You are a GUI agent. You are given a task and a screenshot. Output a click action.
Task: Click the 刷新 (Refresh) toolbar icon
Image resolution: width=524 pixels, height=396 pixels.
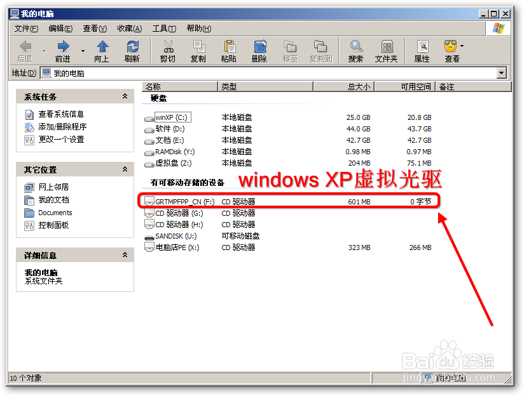[132, 51]
